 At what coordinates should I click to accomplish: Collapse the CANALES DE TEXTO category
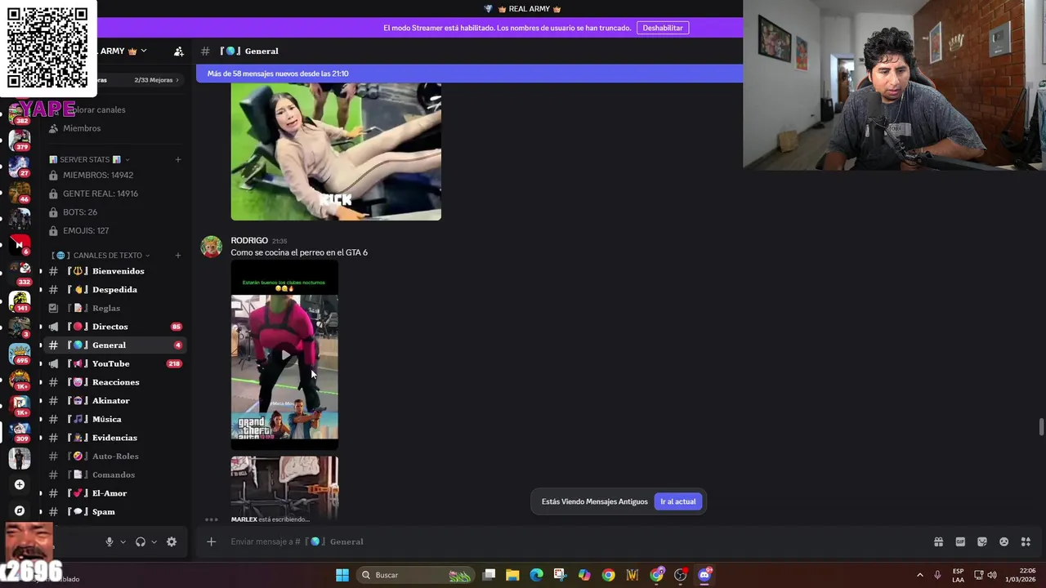point(101,256)
